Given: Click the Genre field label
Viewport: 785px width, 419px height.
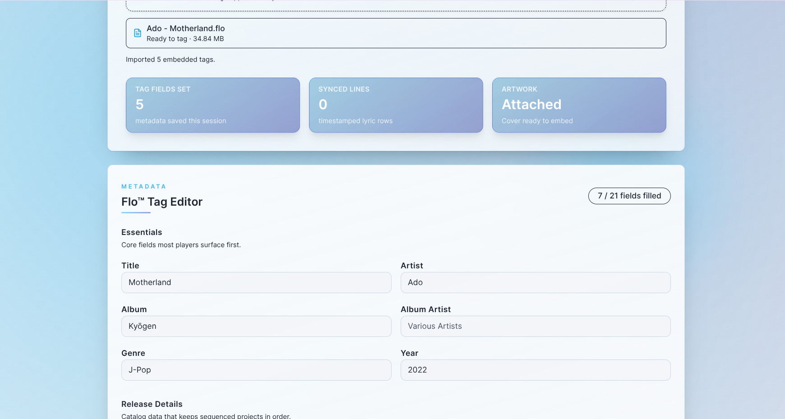Looking at the screenshot, I should (133, 353).
